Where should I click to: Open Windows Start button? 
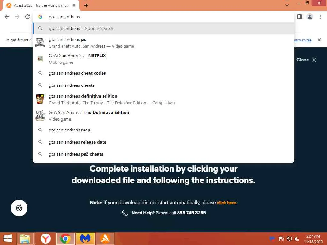point(8,239)
